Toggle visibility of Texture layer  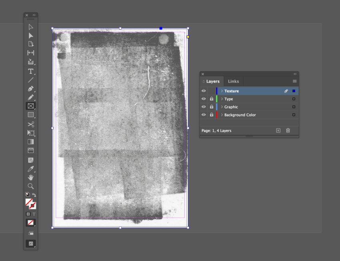pyautogui.click(x=203, y=91)
